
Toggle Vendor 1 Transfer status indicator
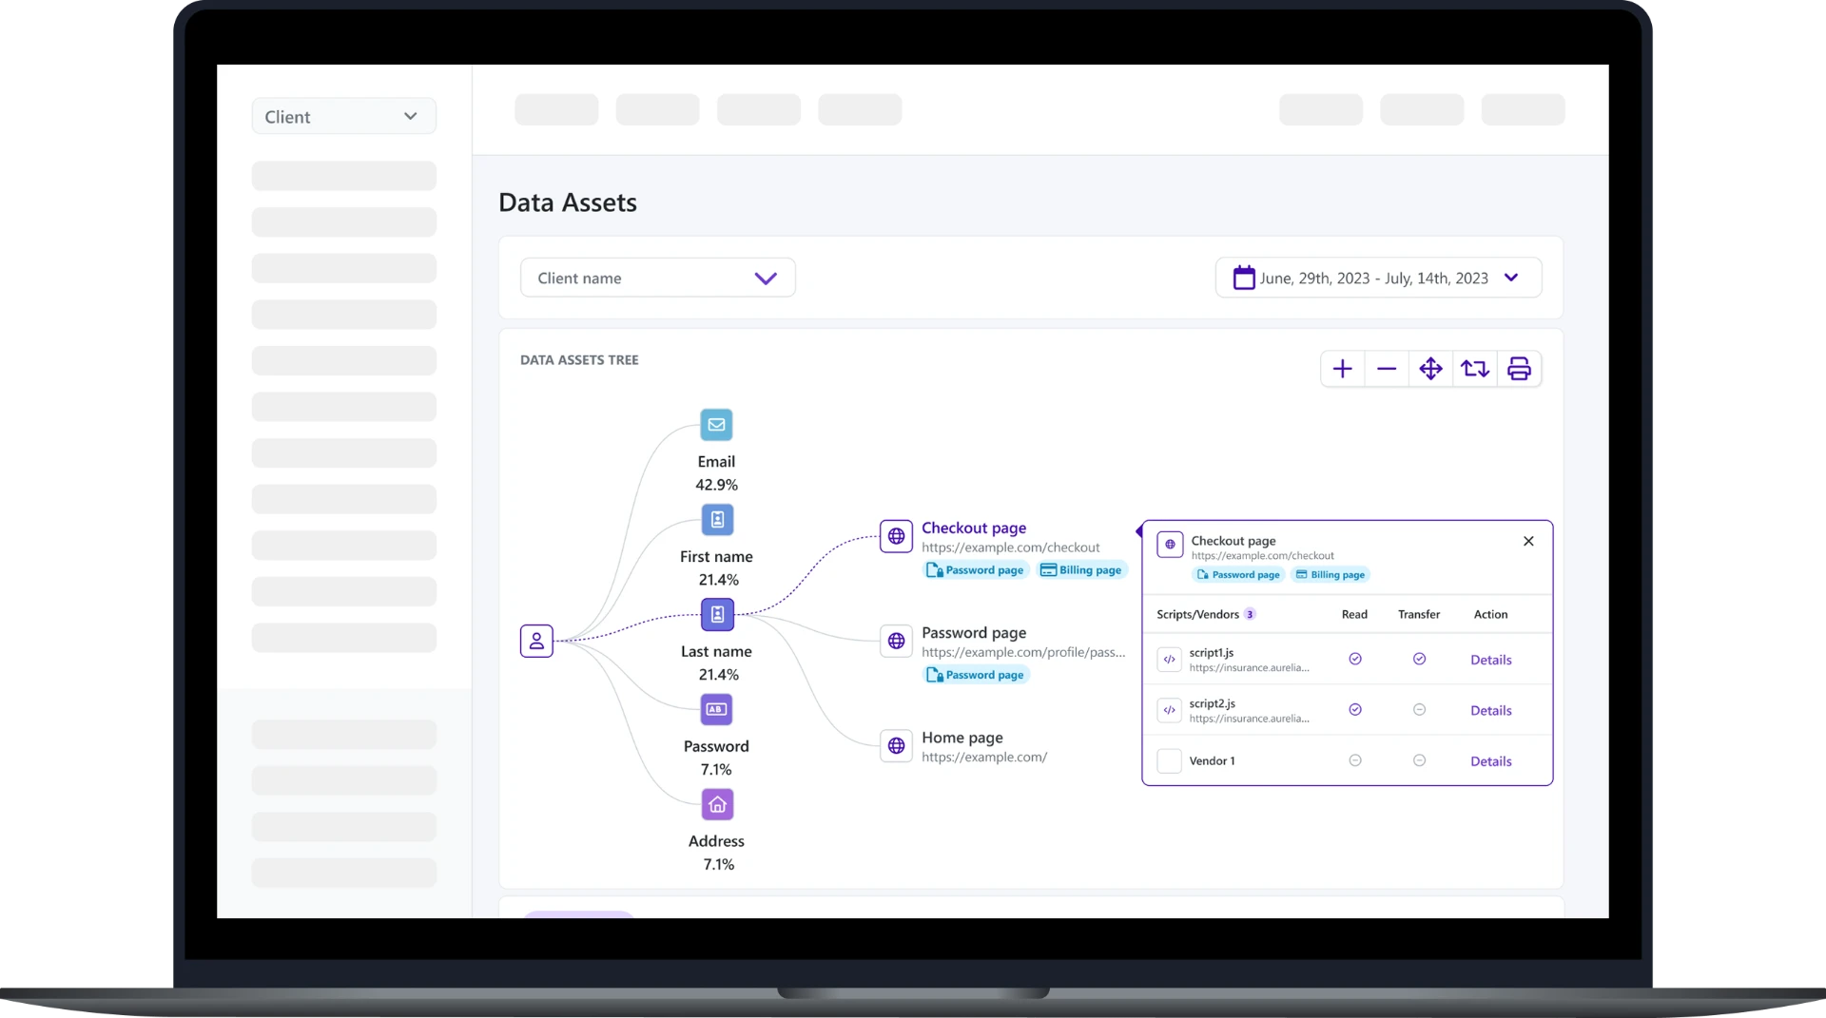coord(1419,760)
